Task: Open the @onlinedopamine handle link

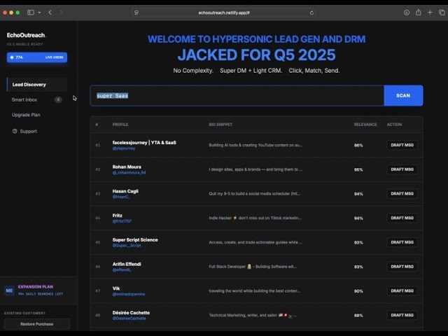Action: (129, 294)
